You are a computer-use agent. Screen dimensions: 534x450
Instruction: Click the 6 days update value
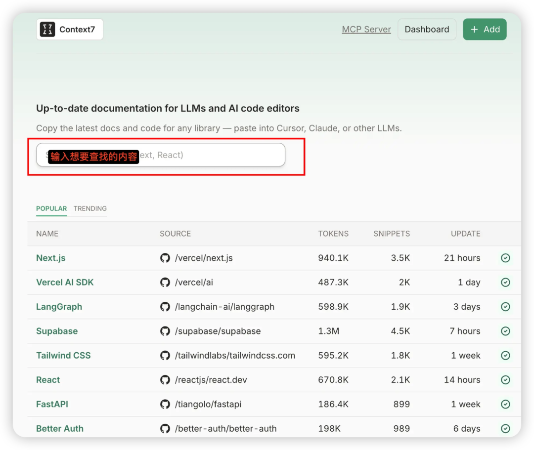click(x=467, y=429)
